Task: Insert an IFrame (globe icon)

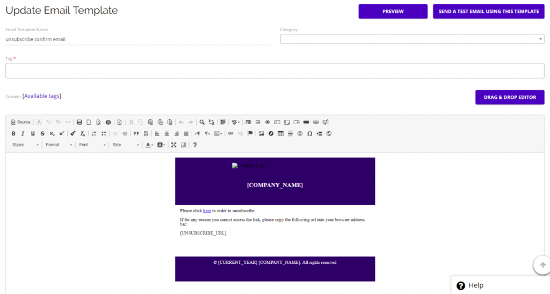Action: [x=329, y=133]
